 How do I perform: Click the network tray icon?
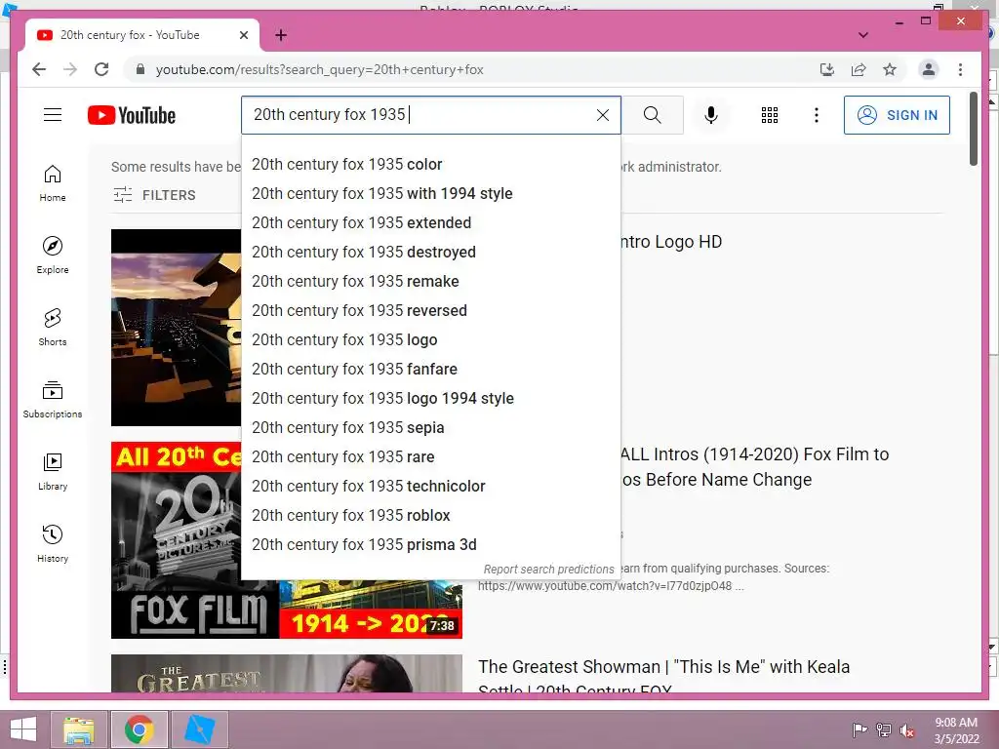tap(883, 730)
